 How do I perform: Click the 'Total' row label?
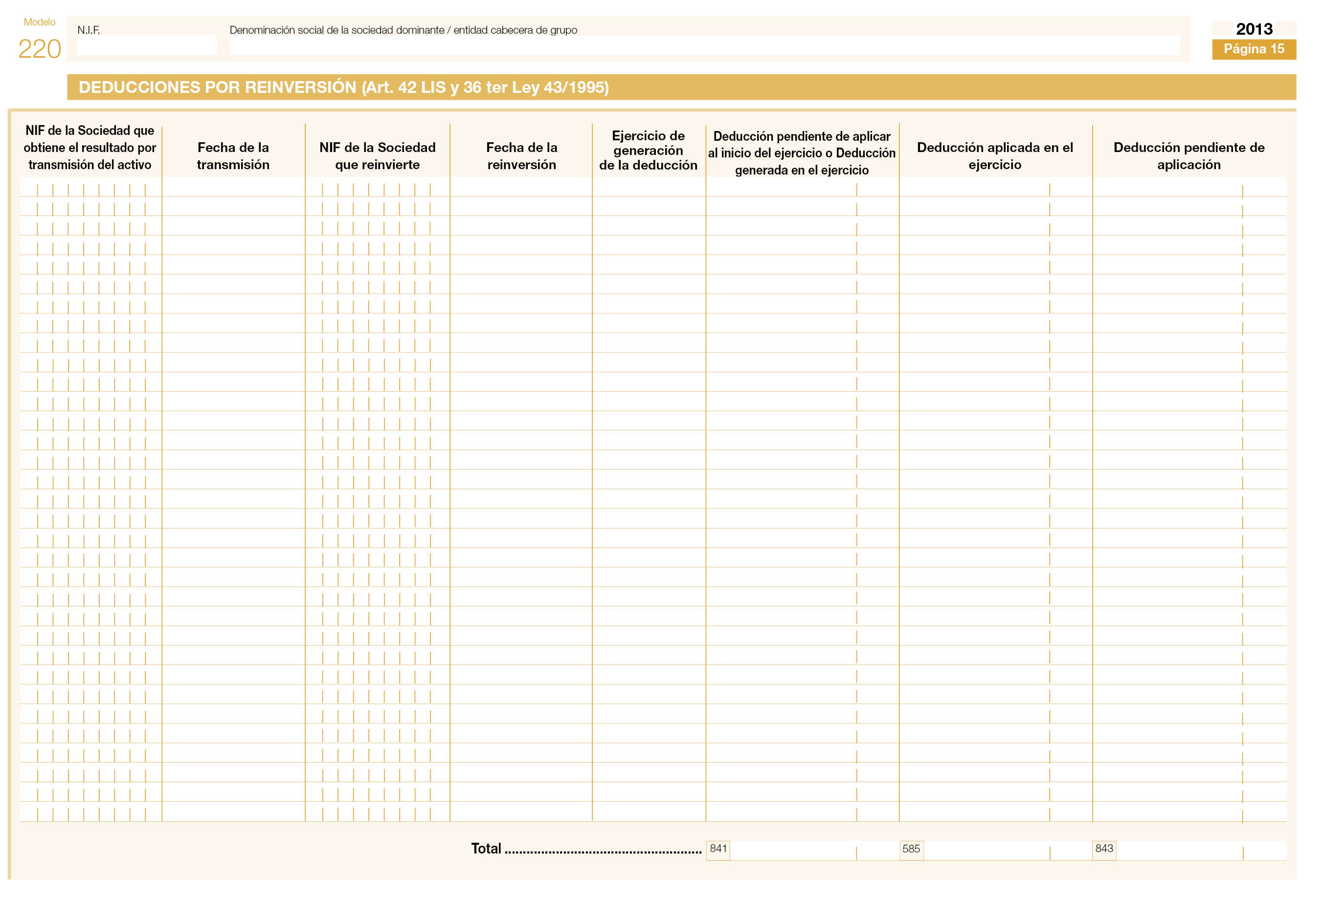click(486, 849)
